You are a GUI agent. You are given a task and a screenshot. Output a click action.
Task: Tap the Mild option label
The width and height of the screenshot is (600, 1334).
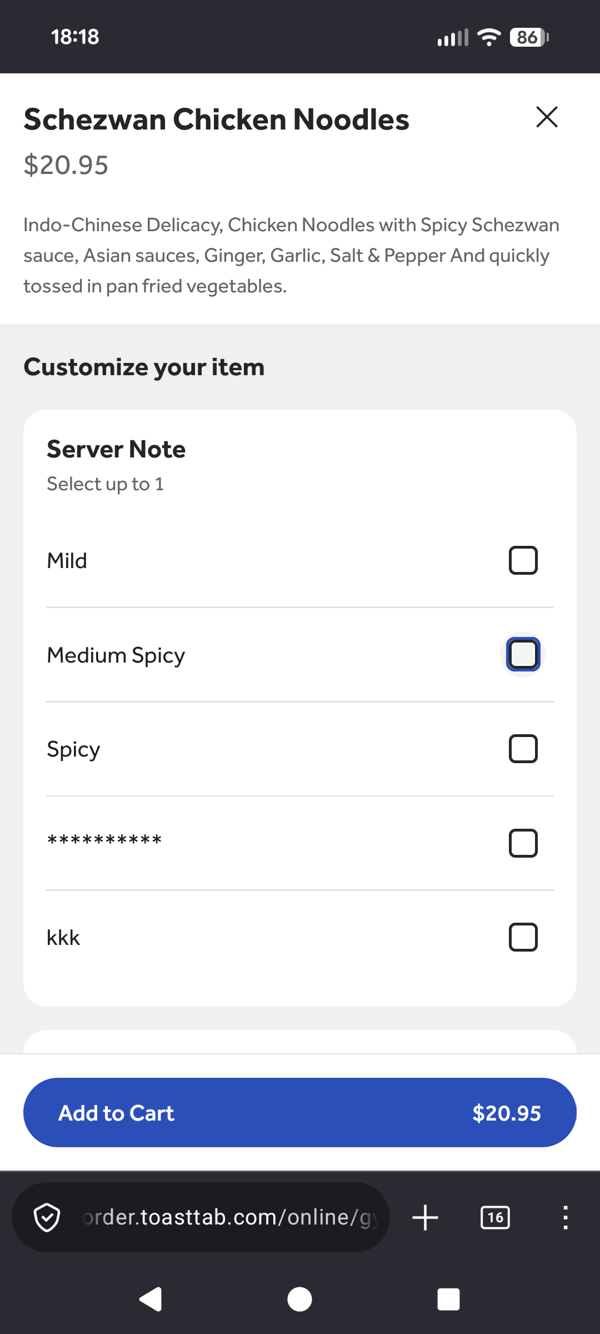67,561
